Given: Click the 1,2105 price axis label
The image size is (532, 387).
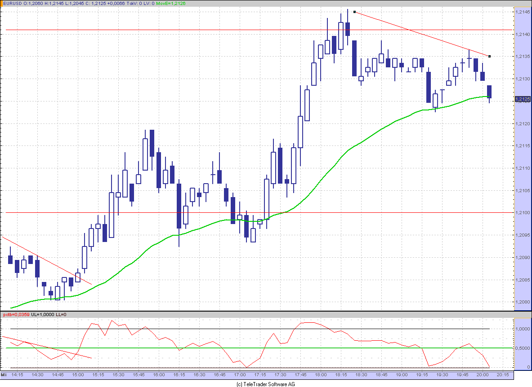Looking at the screenshot, I should click(x=523, y=191).
